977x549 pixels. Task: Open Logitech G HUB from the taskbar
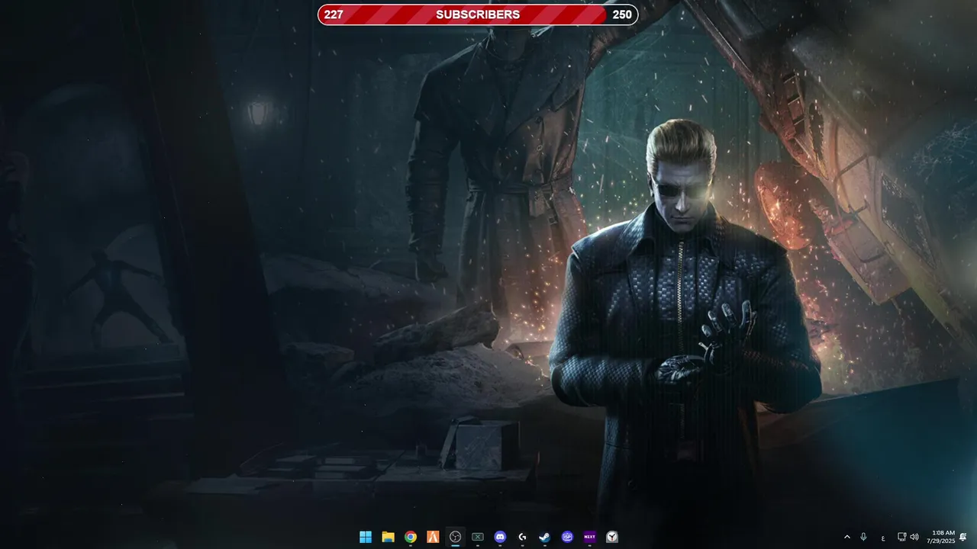[x=523, y=537]
